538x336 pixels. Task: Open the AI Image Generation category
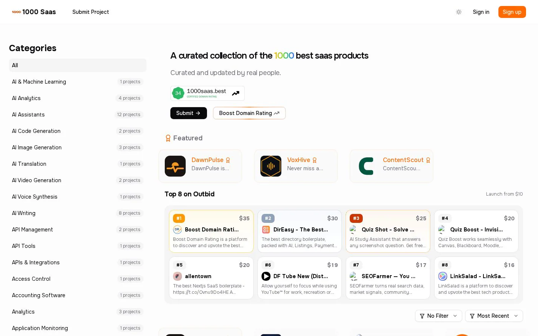pyautogui.click(x=78, y=147)
